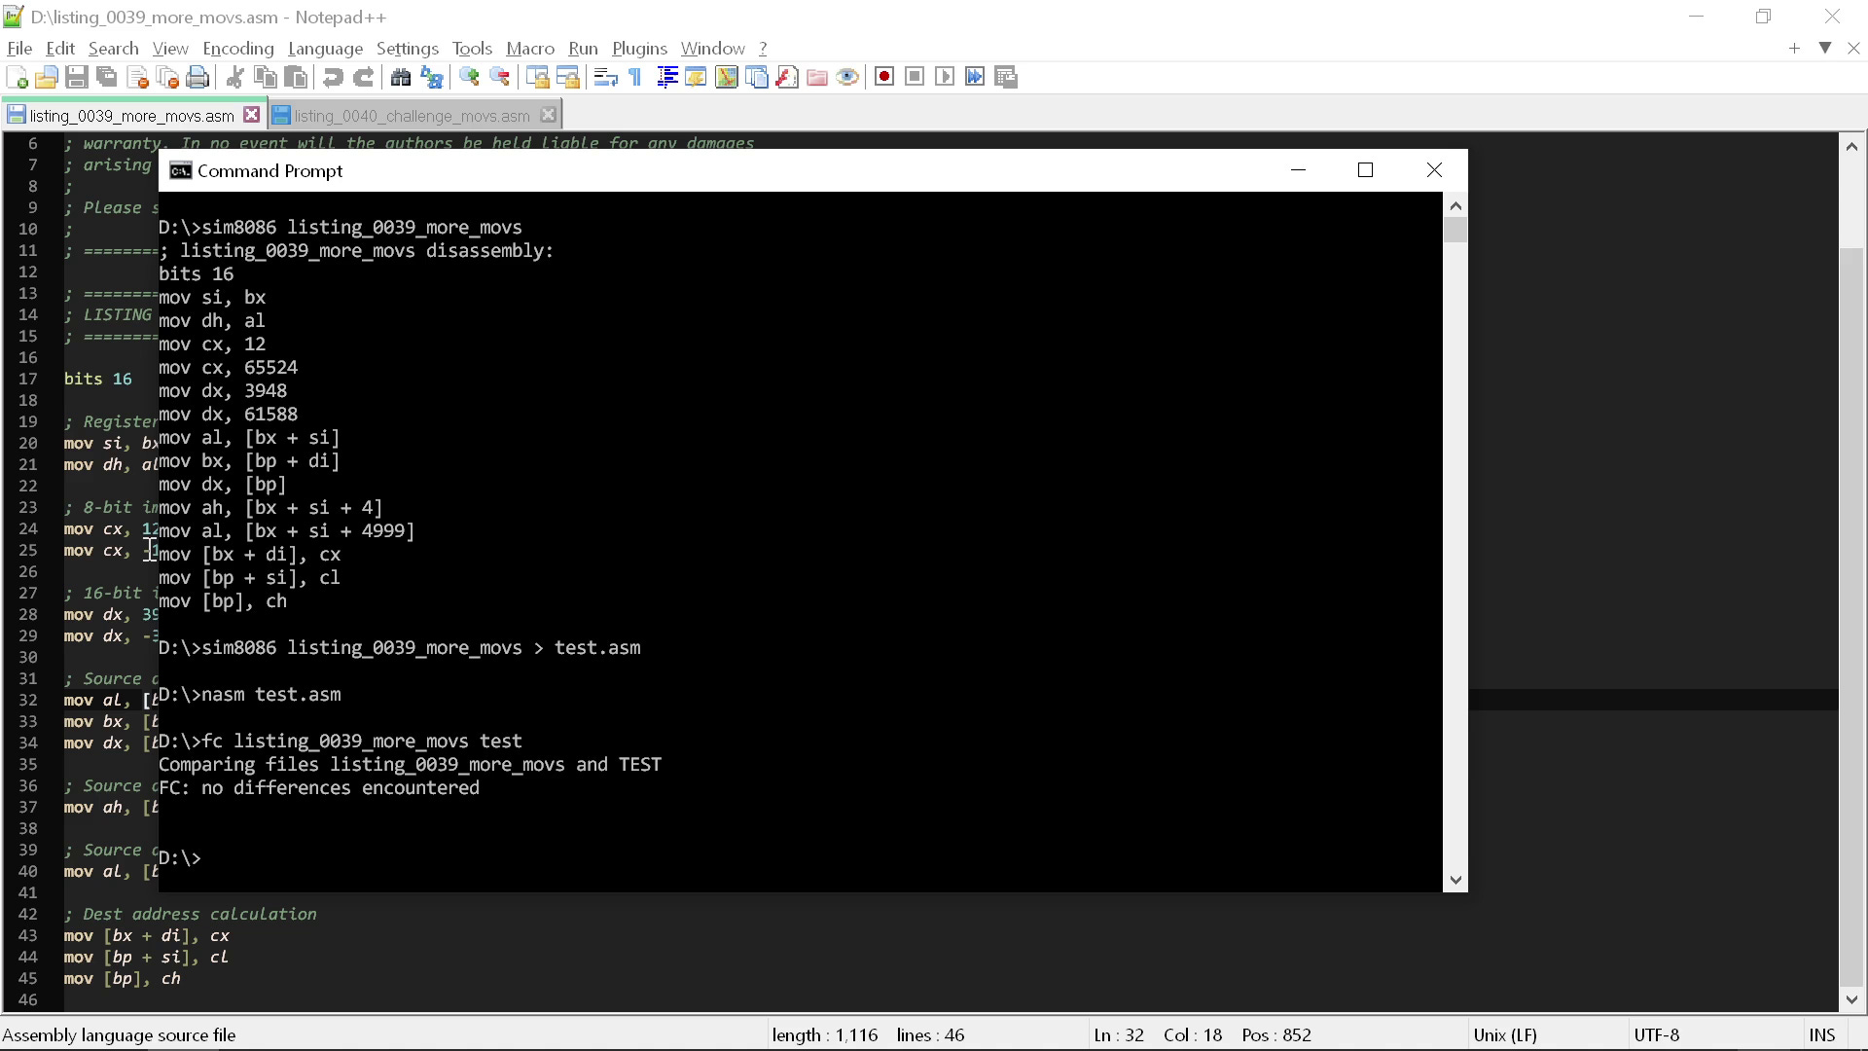Open the tab list dropdown arrow
The width and height of the screenshot is (1868, 1051).
coord(1825,48)
